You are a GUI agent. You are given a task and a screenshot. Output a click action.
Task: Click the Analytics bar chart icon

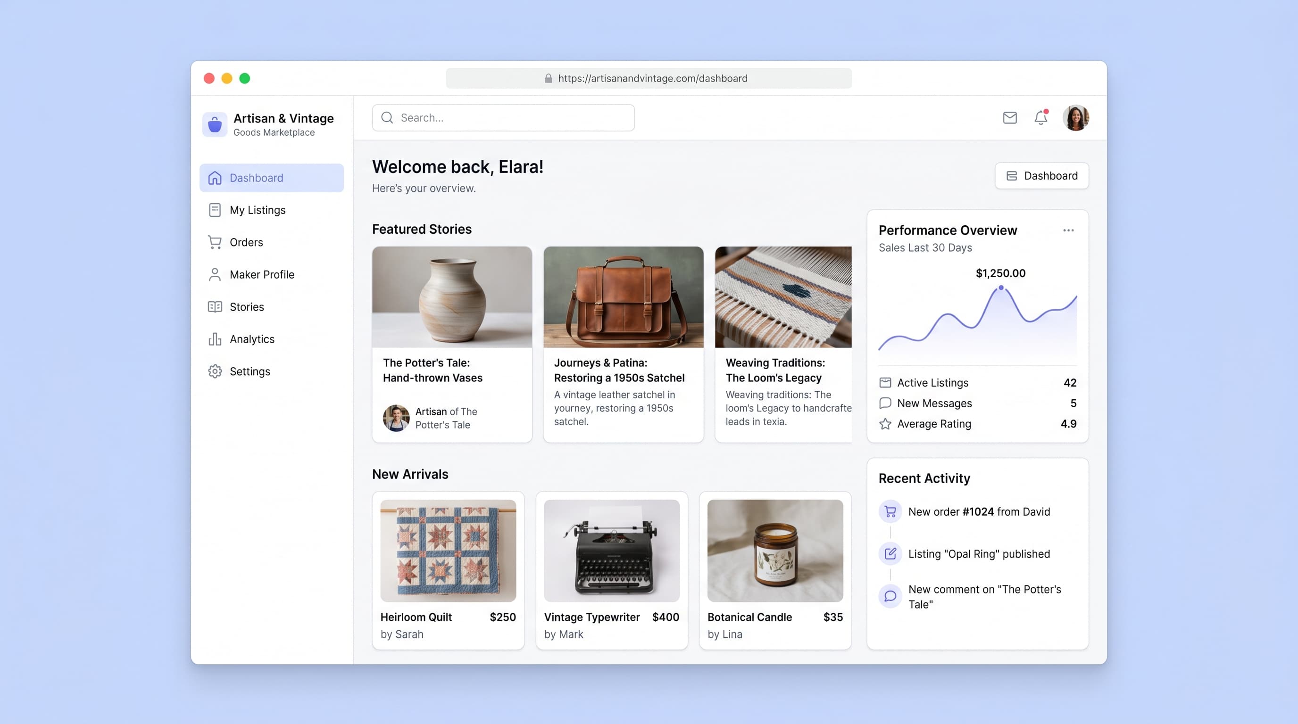coord(215,339)
